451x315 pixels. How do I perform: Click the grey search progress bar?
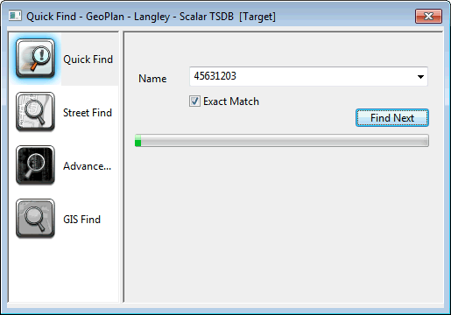282,141
